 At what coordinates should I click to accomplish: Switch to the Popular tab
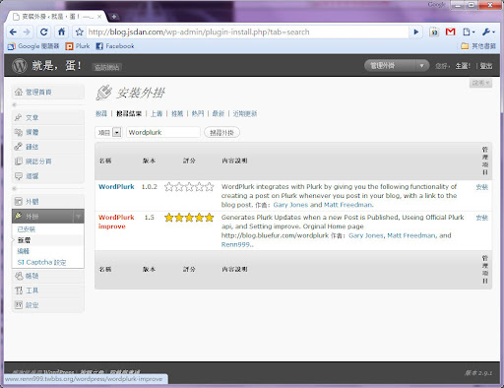[x=198, y=113]
